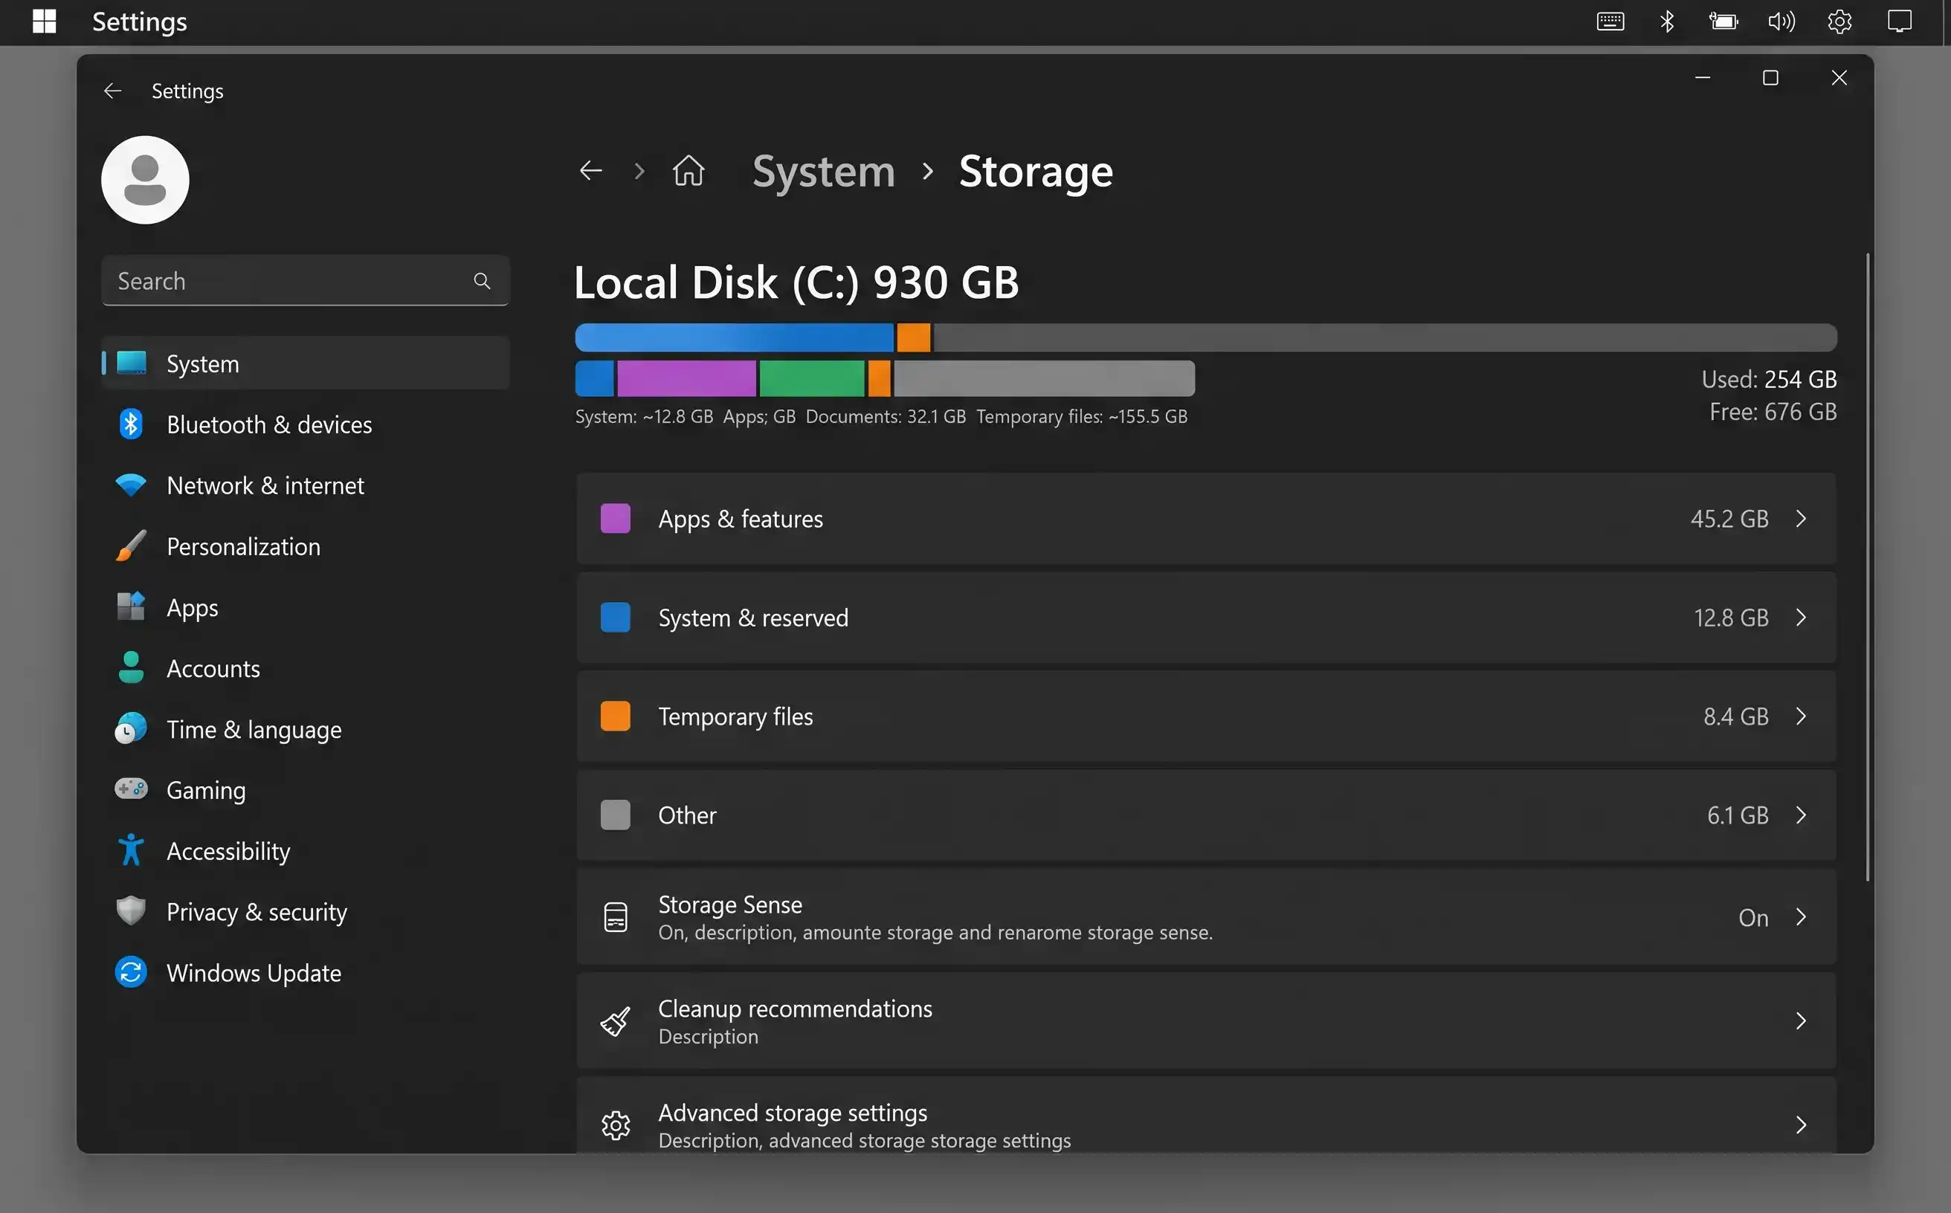Open the on-screen keyboard tray icon
Screen dimensions: 1951x1213
(x=1610, y=22)
